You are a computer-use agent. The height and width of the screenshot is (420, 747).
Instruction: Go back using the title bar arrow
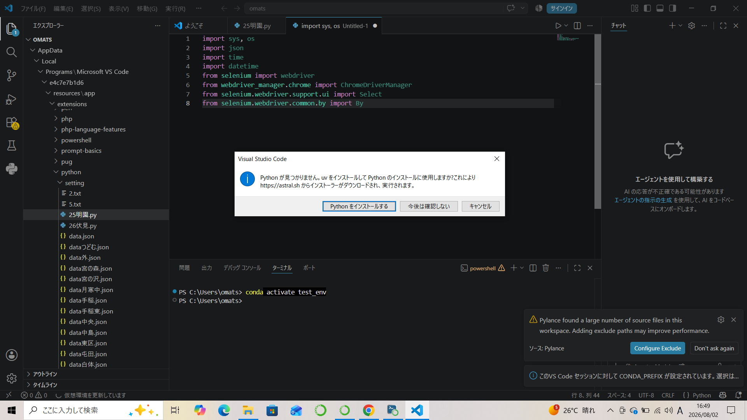(x=224, y=8)
